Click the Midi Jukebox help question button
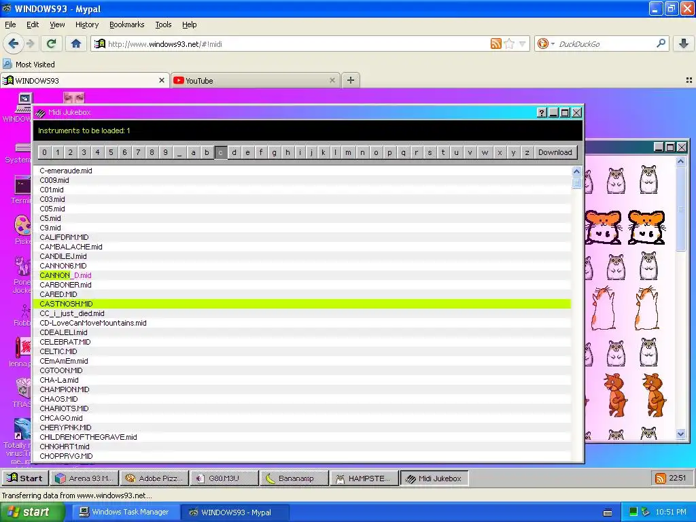Screen dimensions: 696x522 point(541,113)
